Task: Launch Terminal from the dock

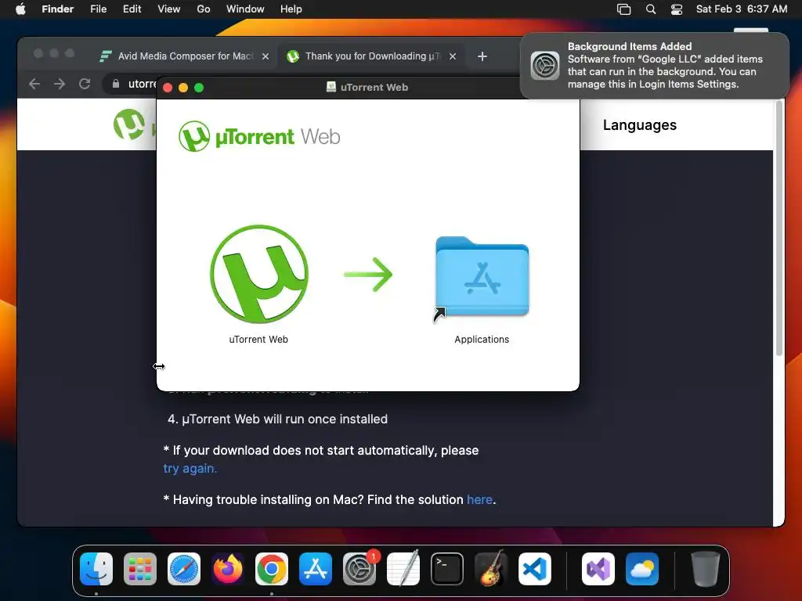Action: tap(447, 569)
